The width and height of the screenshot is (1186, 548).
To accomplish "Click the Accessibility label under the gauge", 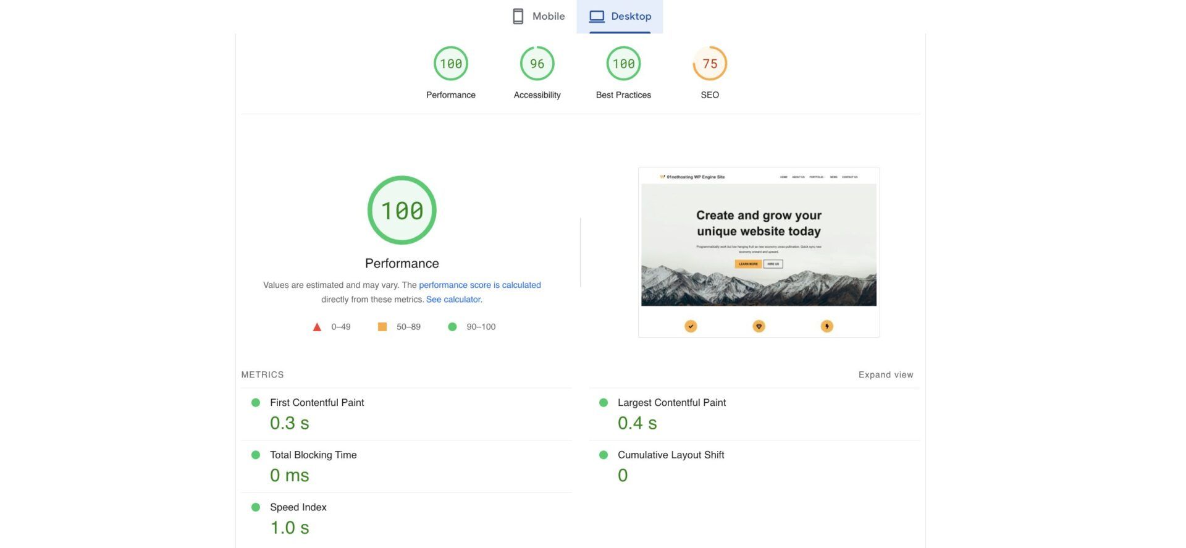I will coord(537,95).
